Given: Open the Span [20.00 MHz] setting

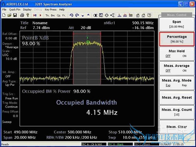Looking at the screenshot, I should pyautogui.click(x=177, y=24).
